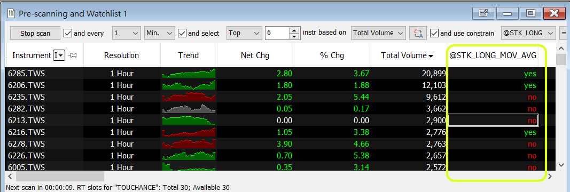Screen dimensions: 570x192
Task: Click the Stop scan button
Action: click(x=35, y=33)
